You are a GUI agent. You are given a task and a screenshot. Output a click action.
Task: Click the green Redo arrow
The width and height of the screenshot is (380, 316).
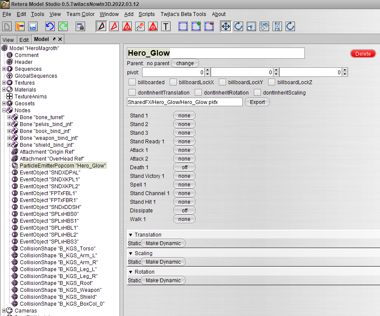click(63, 26)
